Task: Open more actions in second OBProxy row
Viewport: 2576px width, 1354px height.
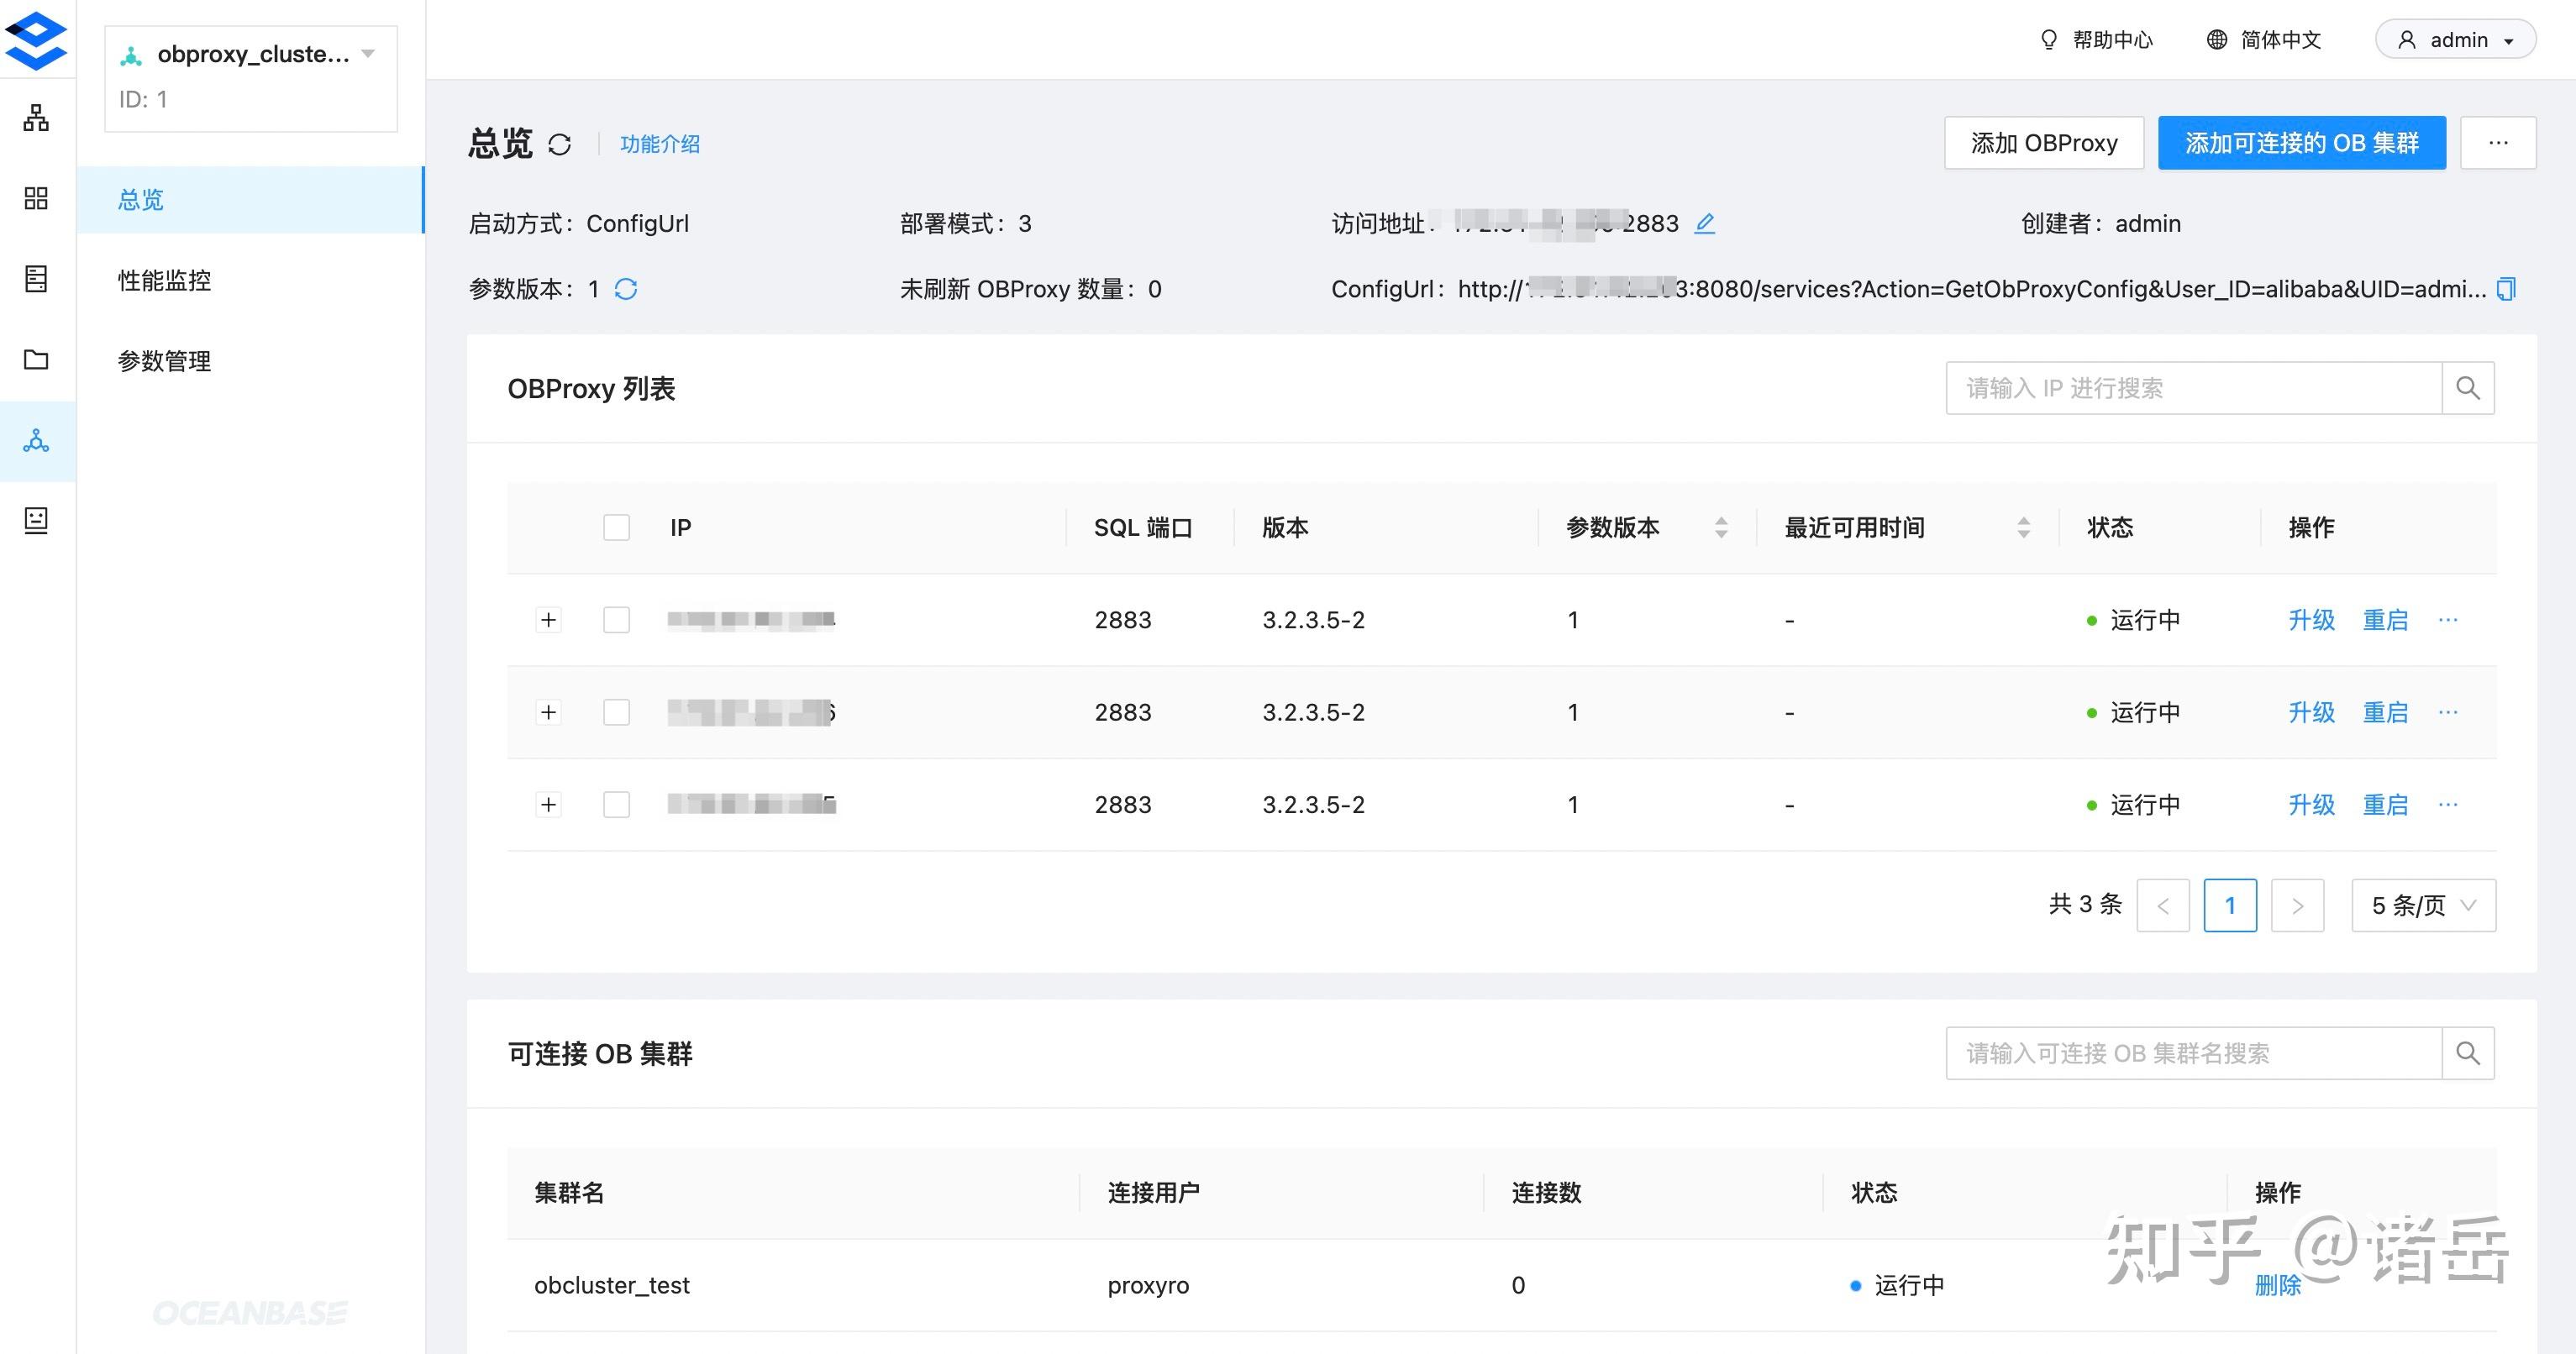Action: (2448, 712)
